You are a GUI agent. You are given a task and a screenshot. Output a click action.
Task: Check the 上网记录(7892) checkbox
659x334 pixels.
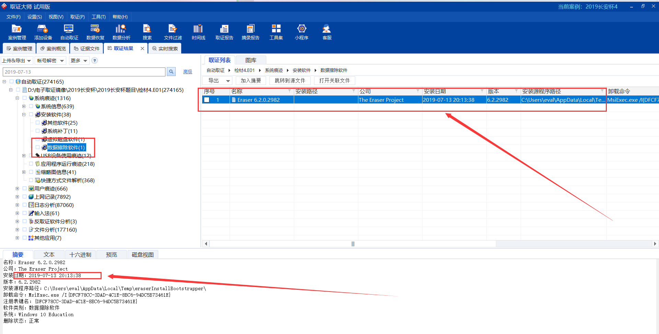click(24, 197)
